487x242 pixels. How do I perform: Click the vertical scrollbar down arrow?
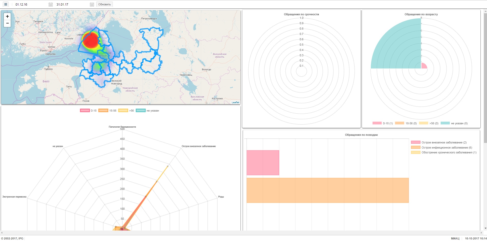click(x=485, y=228)
